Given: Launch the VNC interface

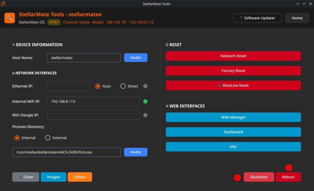Looking at the screenshot, I should coord(233,147).
